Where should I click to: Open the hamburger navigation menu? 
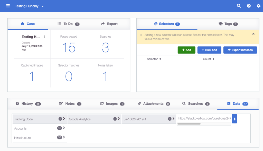pyautogui.click(x=8, y=6)
